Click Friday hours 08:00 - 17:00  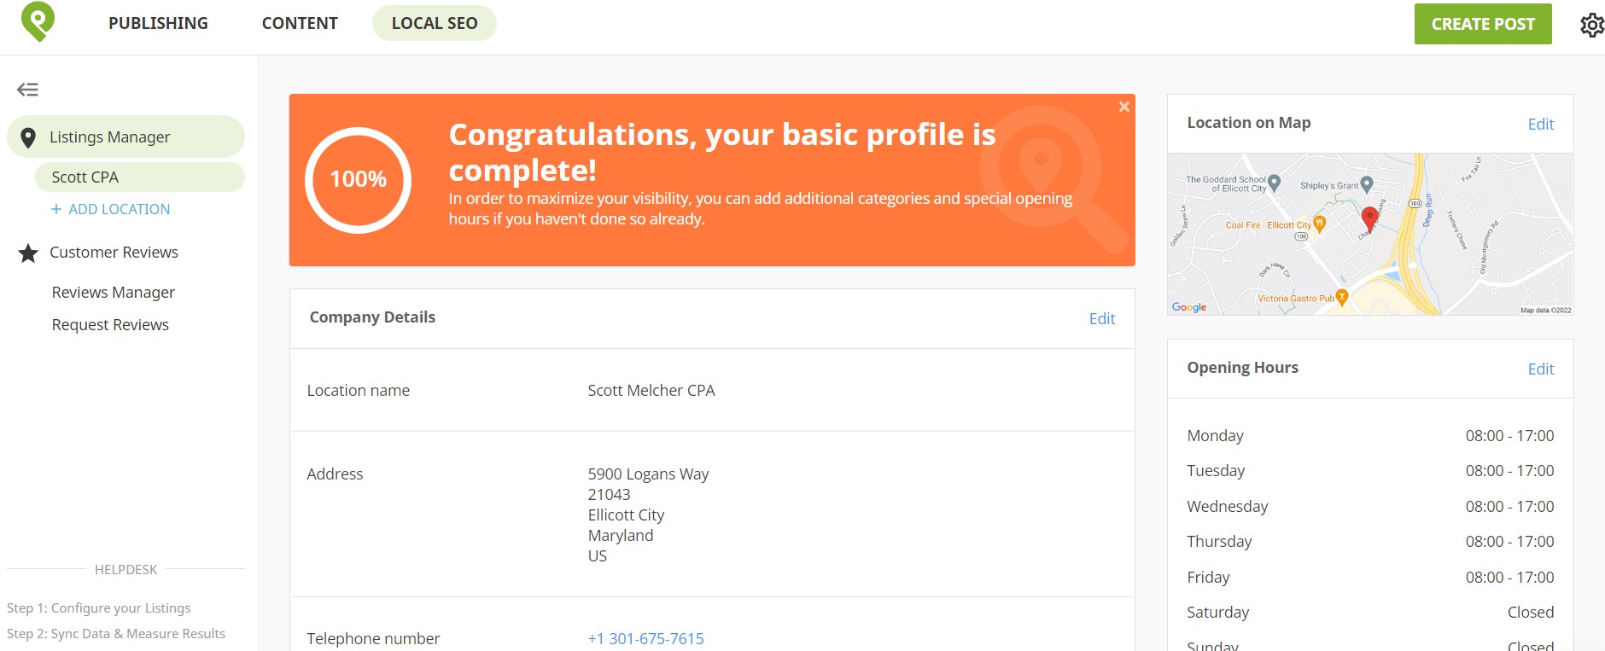1509,577
